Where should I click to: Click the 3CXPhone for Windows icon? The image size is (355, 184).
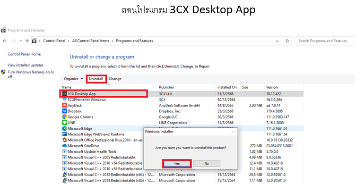pyautogui.click(x=65, y=100)
